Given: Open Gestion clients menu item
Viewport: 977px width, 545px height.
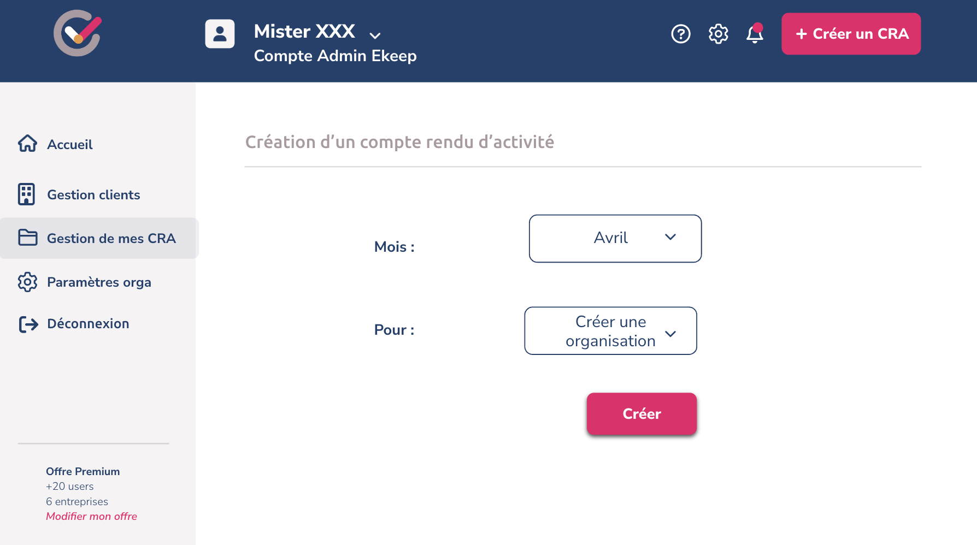Looking at the screenshot, I should [93, 195].
